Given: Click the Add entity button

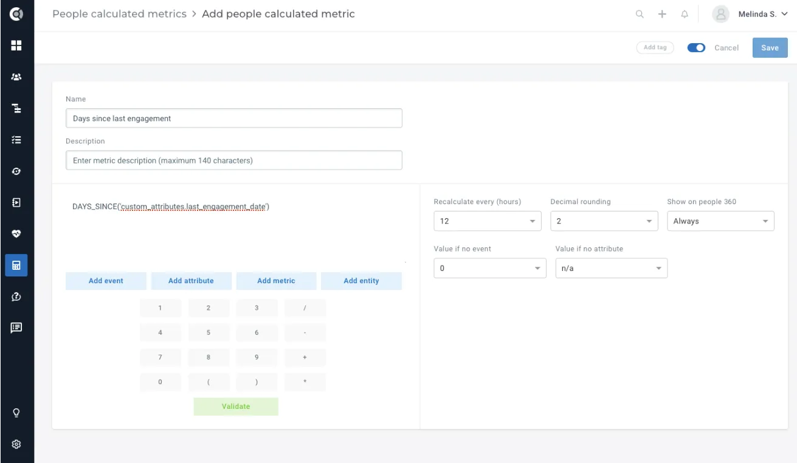Looking at the screenshot, I should pos(361,281).
